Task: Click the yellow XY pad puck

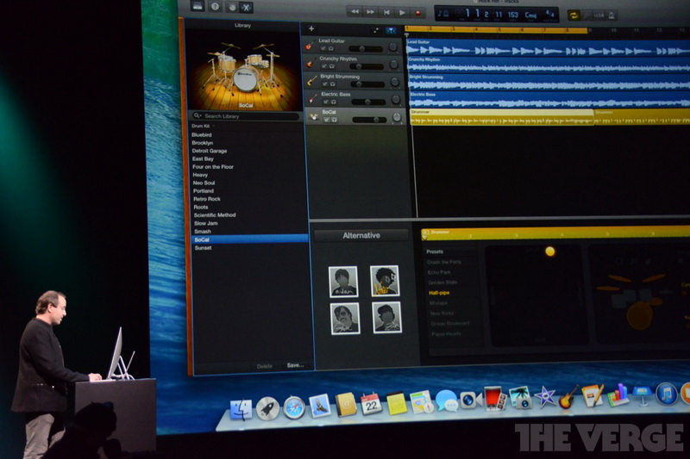Action: coord(550,251)
